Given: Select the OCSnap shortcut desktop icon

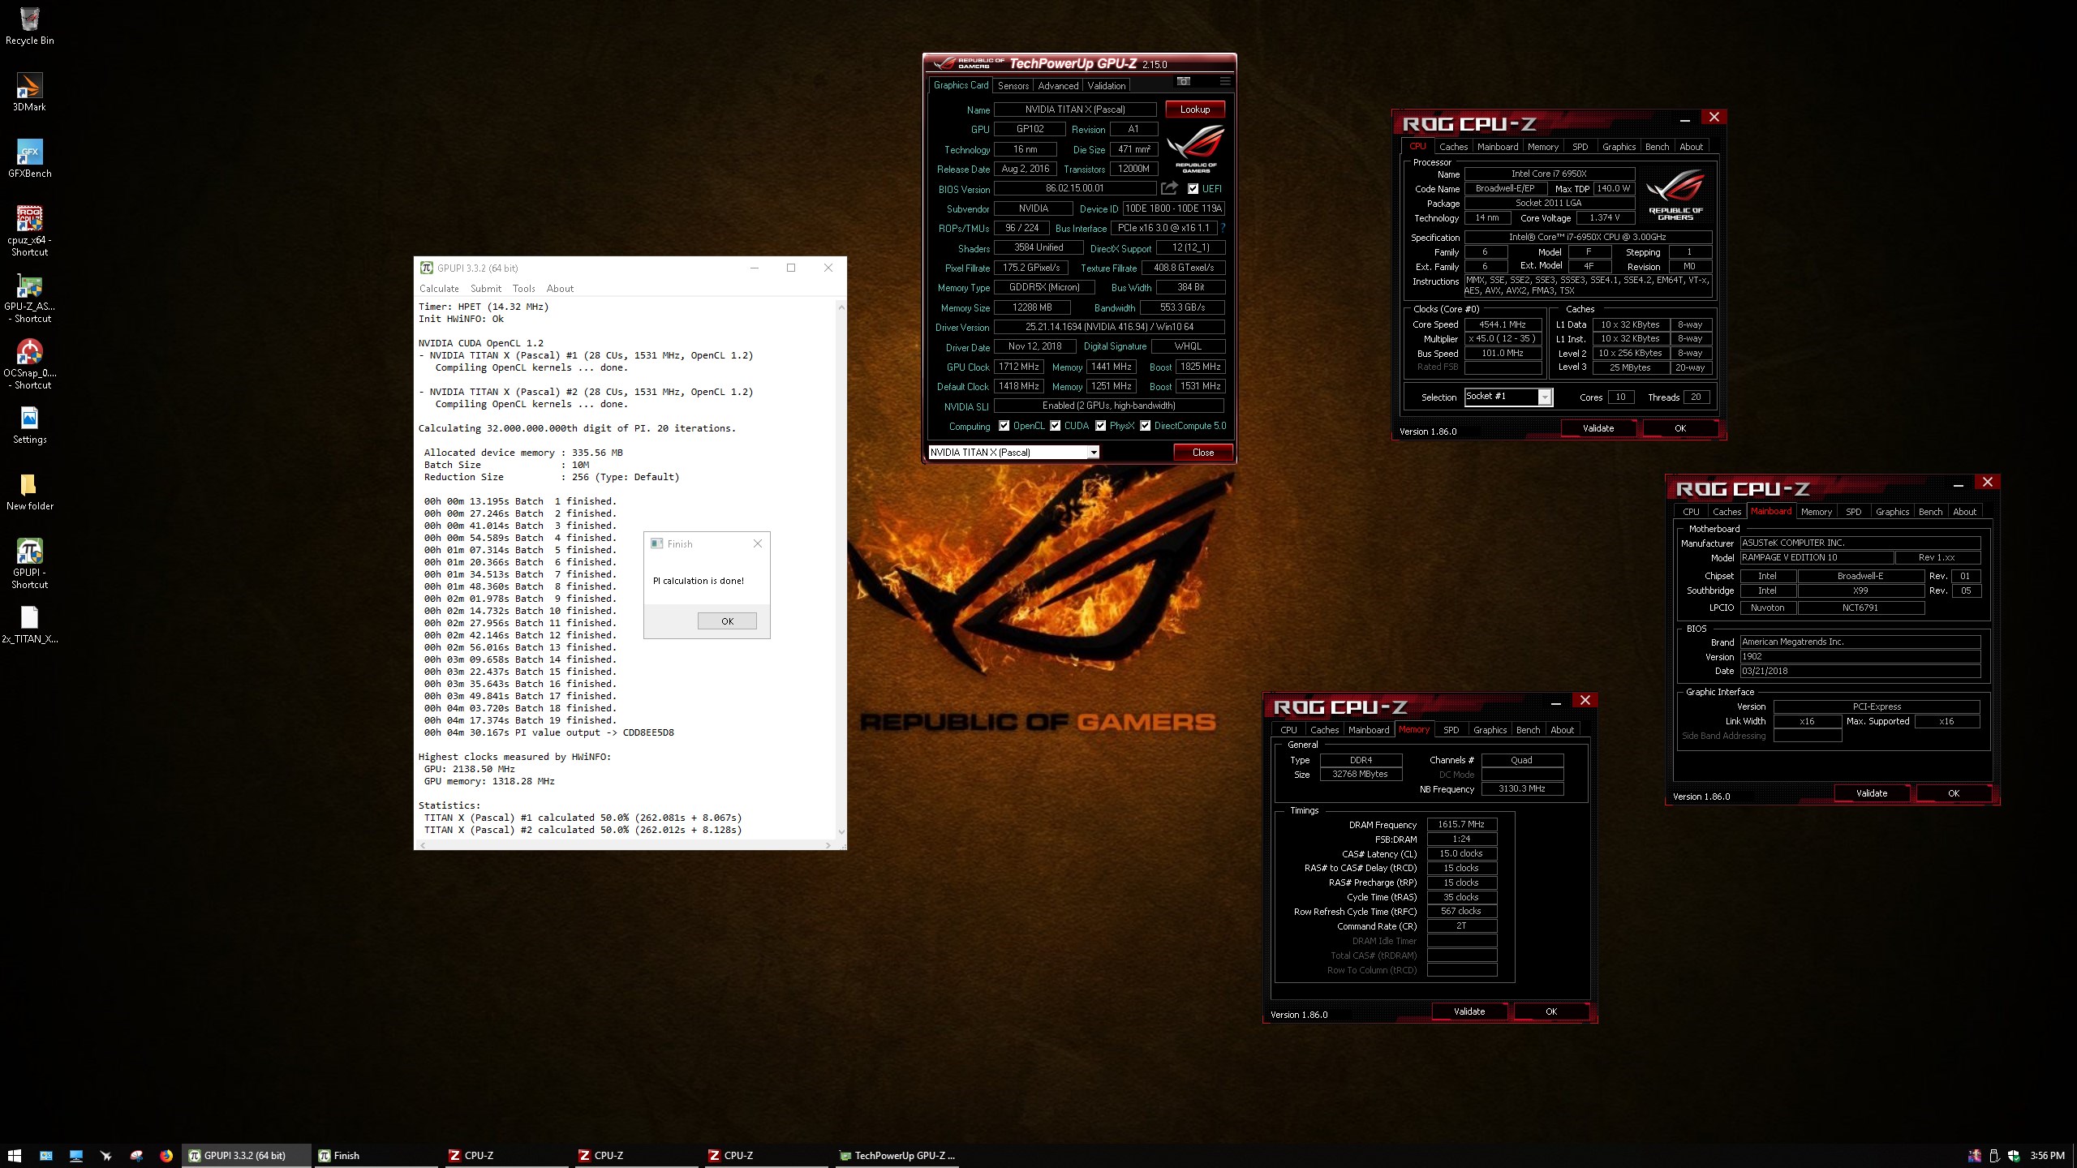Looking at the screenshot, I should [29, 363].
